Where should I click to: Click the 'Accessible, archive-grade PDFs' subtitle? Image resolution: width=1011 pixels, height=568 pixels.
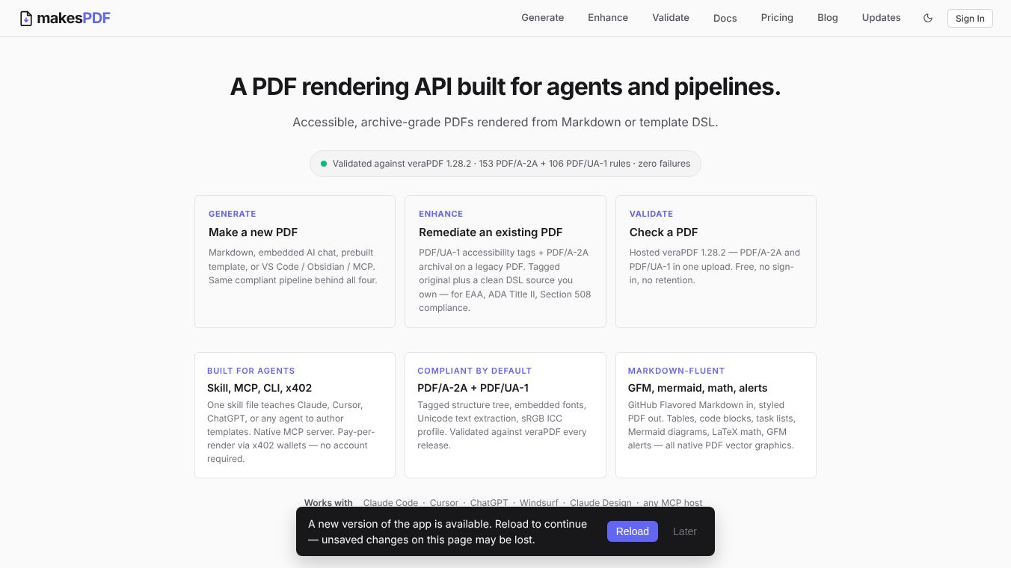click(505, 122)
